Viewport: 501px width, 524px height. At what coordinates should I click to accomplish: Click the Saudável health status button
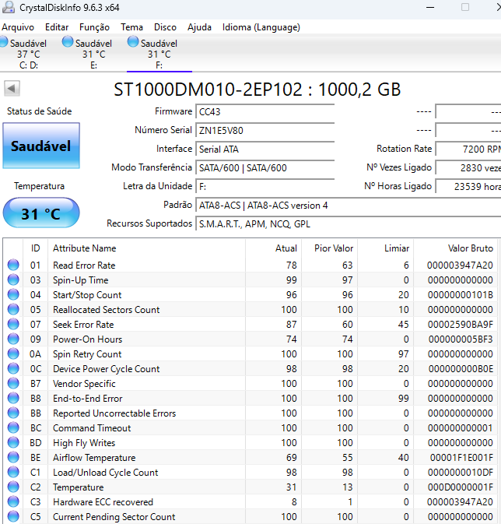pyautogui.click(x=41, y=146)
